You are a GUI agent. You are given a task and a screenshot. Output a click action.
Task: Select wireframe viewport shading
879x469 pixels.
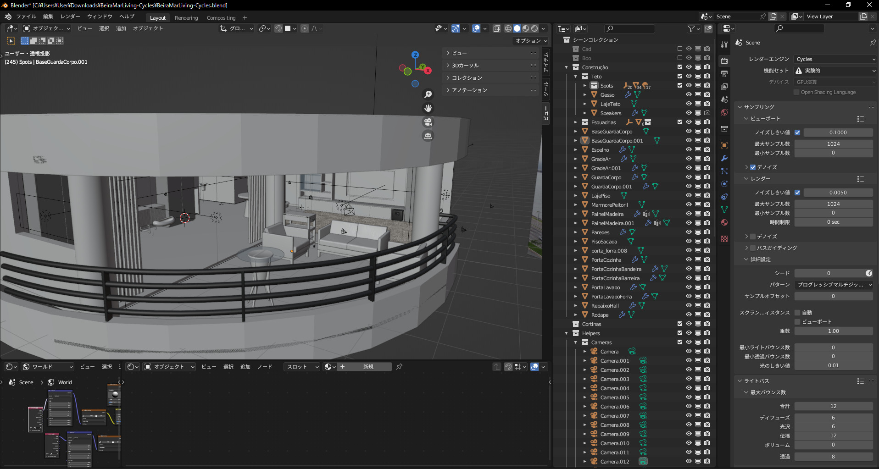tap(508, 28)
